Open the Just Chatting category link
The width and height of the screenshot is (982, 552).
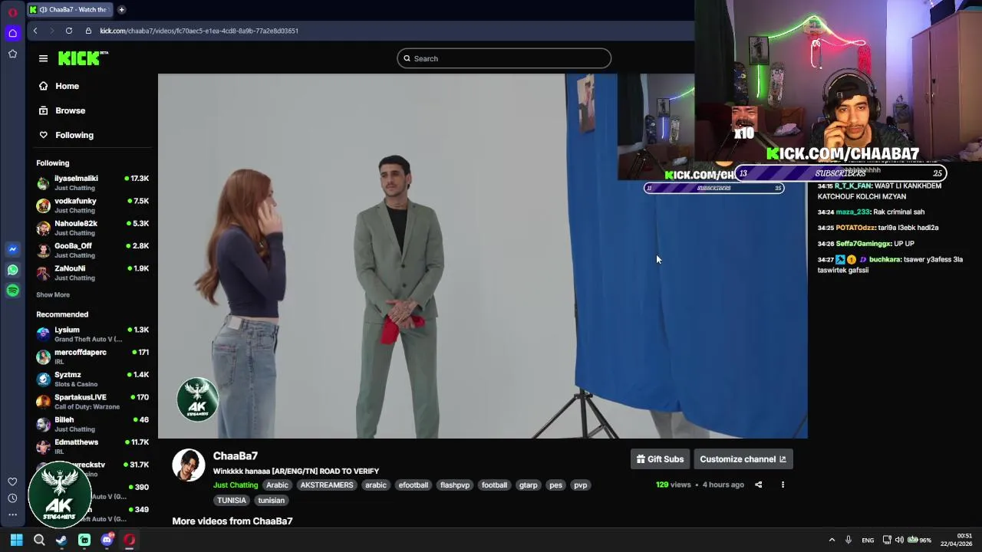tap(236, 485)
